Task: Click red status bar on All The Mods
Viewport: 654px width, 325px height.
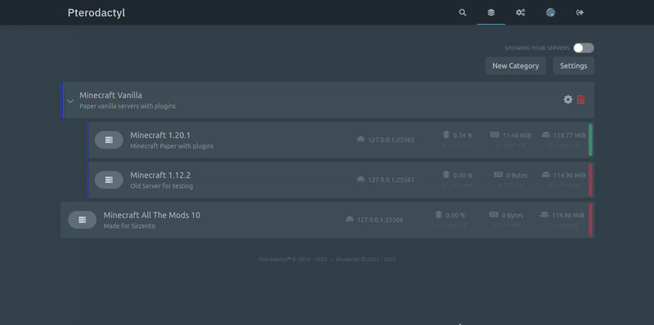Action: [590, 220]
